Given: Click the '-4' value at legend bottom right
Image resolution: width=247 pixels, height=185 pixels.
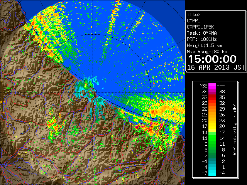Looking at the screenshot, I should tap(222, 173).
